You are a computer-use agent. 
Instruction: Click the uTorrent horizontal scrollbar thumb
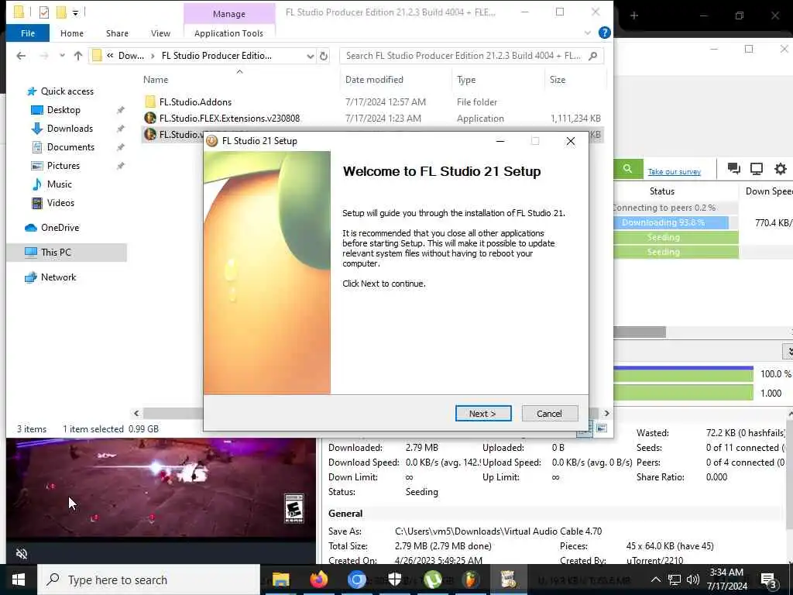(x=639, y=332)
